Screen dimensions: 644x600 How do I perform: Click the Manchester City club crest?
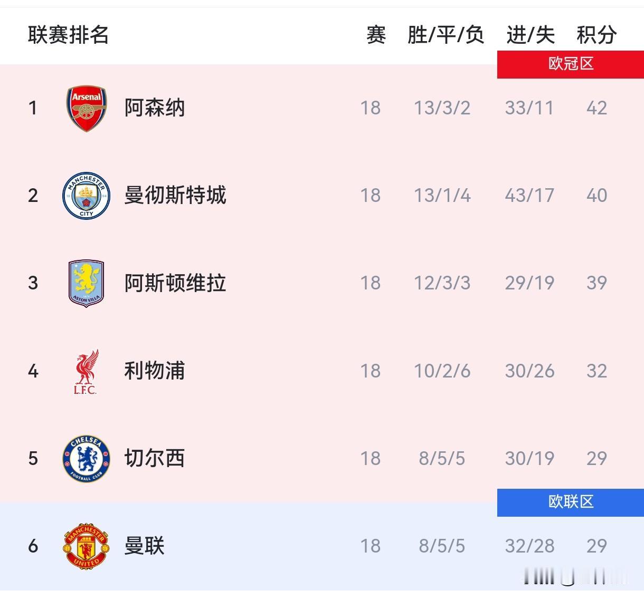point(87,196)
